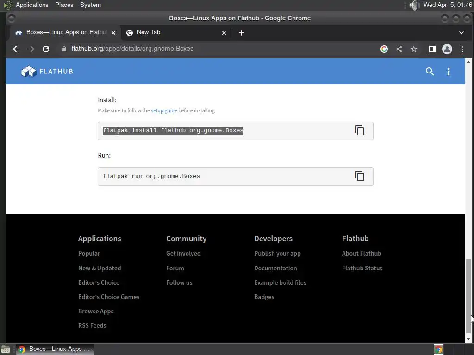Open the setup guide link
Image resolution: width=474 pixels, height=355 pixels.
[164, 110]
